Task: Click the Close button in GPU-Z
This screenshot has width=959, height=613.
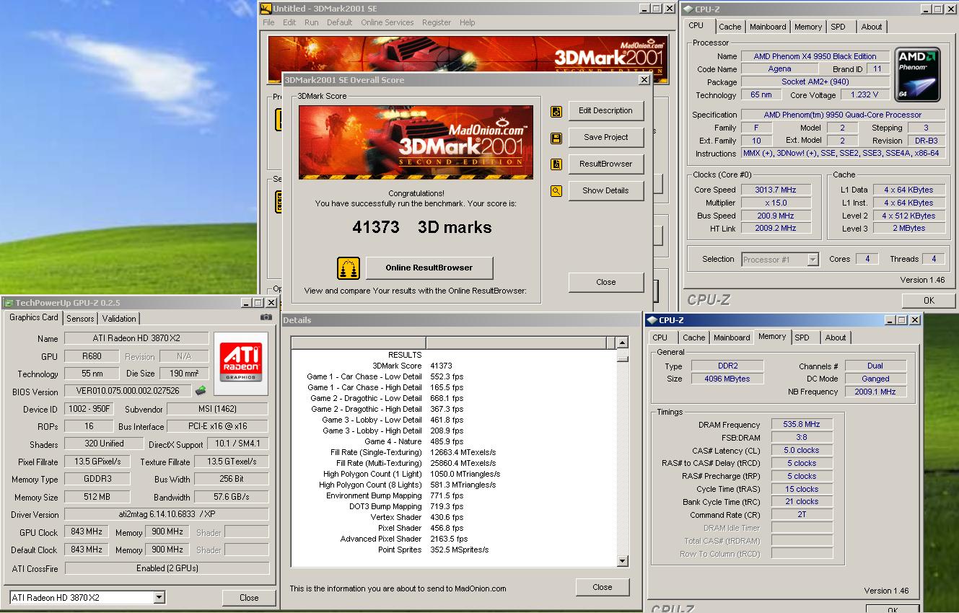Action: click(249, 598)
